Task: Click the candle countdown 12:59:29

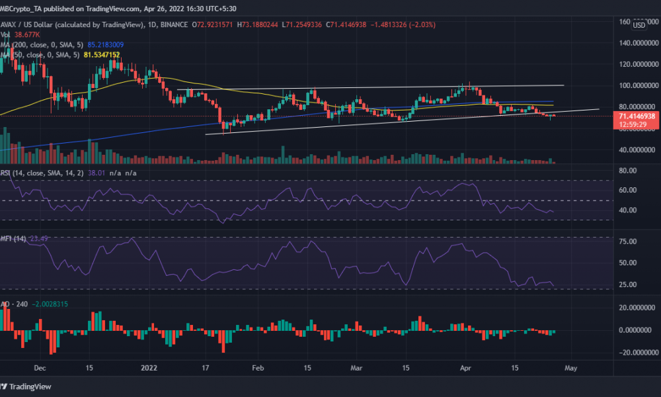Action: click(633, 124)
